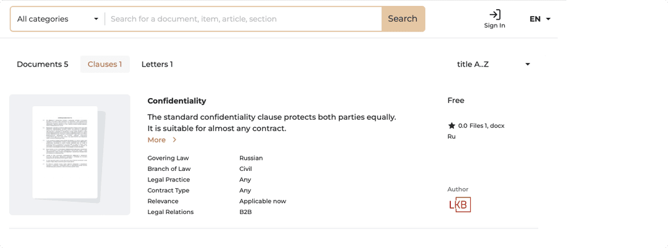The image size is (668, 248).
Task: Open the All categories dropdown
Action: click(x=58, y=19)
